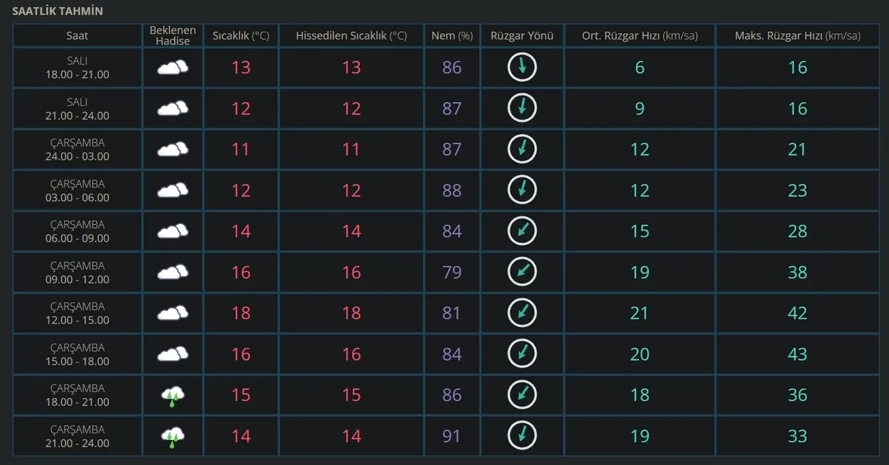Click the Saat column header
This screenshot has height=465, width=889.
click(x=77, y=35)
